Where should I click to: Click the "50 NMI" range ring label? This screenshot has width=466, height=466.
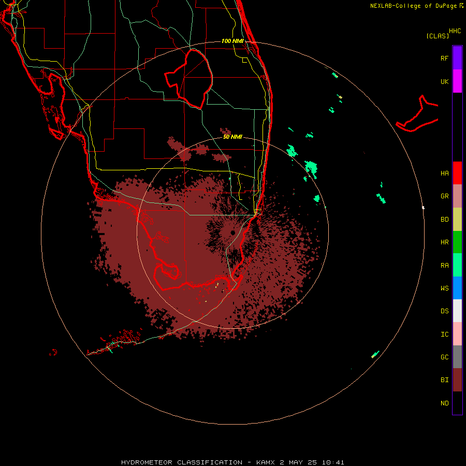(x=232, y=137)
